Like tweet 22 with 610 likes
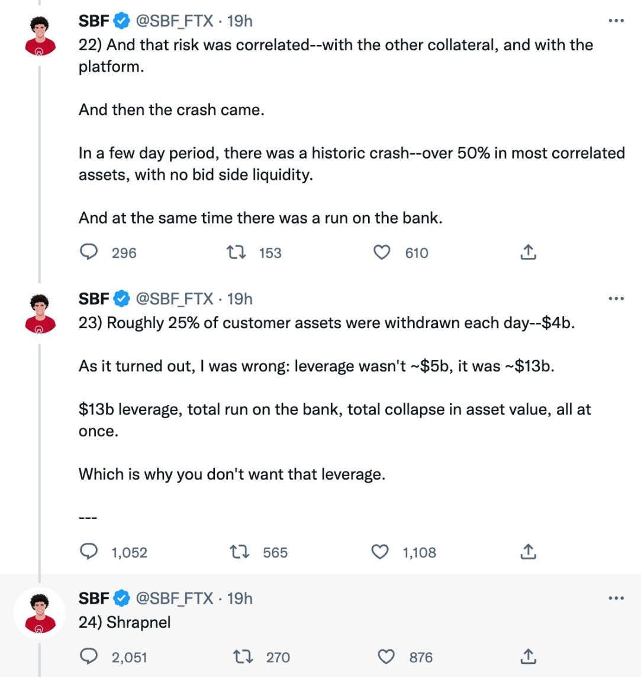The height and width of the screenshot is (677, 641). (383, 252)
